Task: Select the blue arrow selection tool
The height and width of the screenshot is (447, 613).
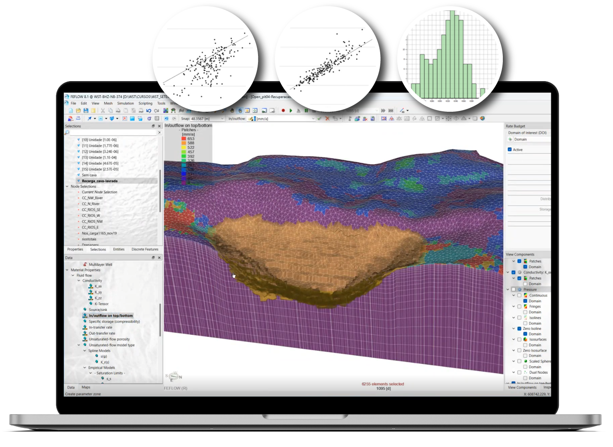Action: pyautogui.click(x=89, y=118)
